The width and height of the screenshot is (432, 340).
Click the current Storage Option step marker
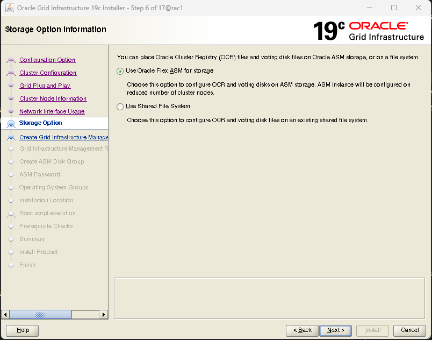[11, 124]
